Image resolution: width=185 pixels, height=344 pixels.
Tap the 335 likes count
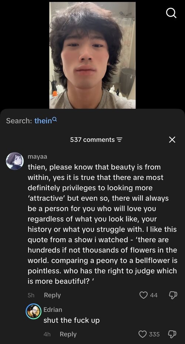click(x=154, y=334)
